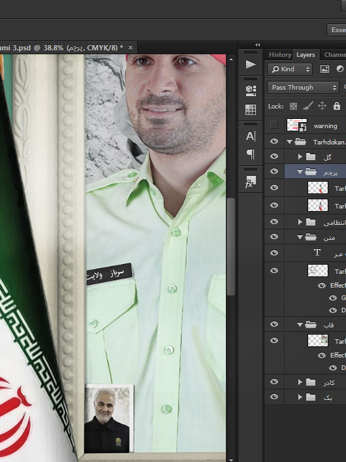Click the کادر group folder icon
This screenshot has height=462, width=346.
311,382
